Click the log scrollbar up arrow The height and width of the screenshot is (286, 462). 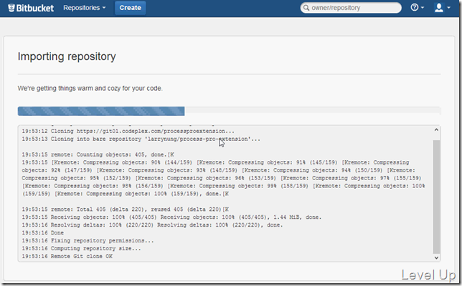point(436,130)
